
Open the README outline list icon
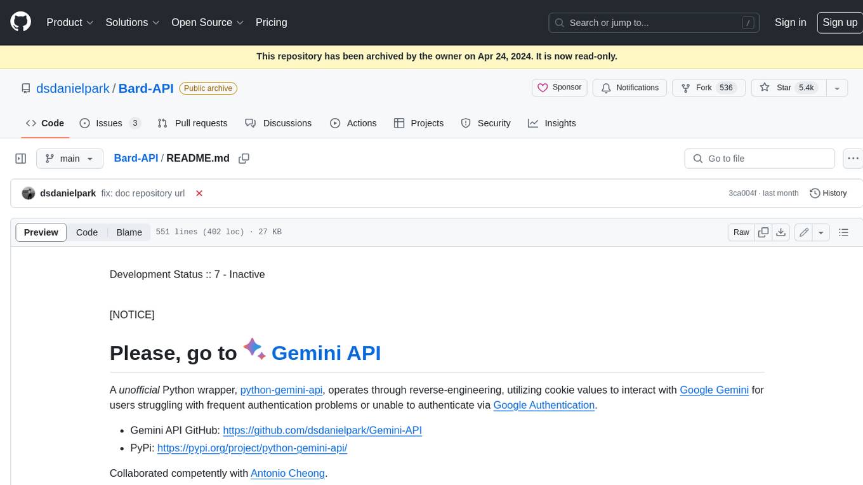(843, 232)
